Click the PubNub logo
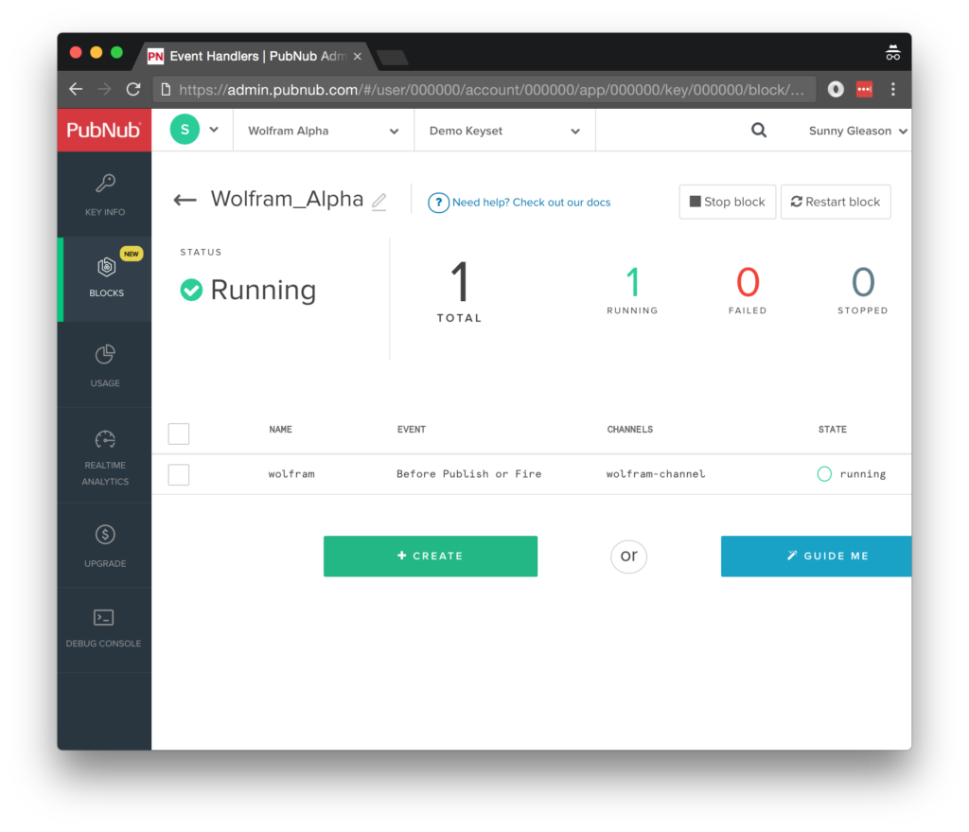The image size is (969, 832). tap(102, 130)
